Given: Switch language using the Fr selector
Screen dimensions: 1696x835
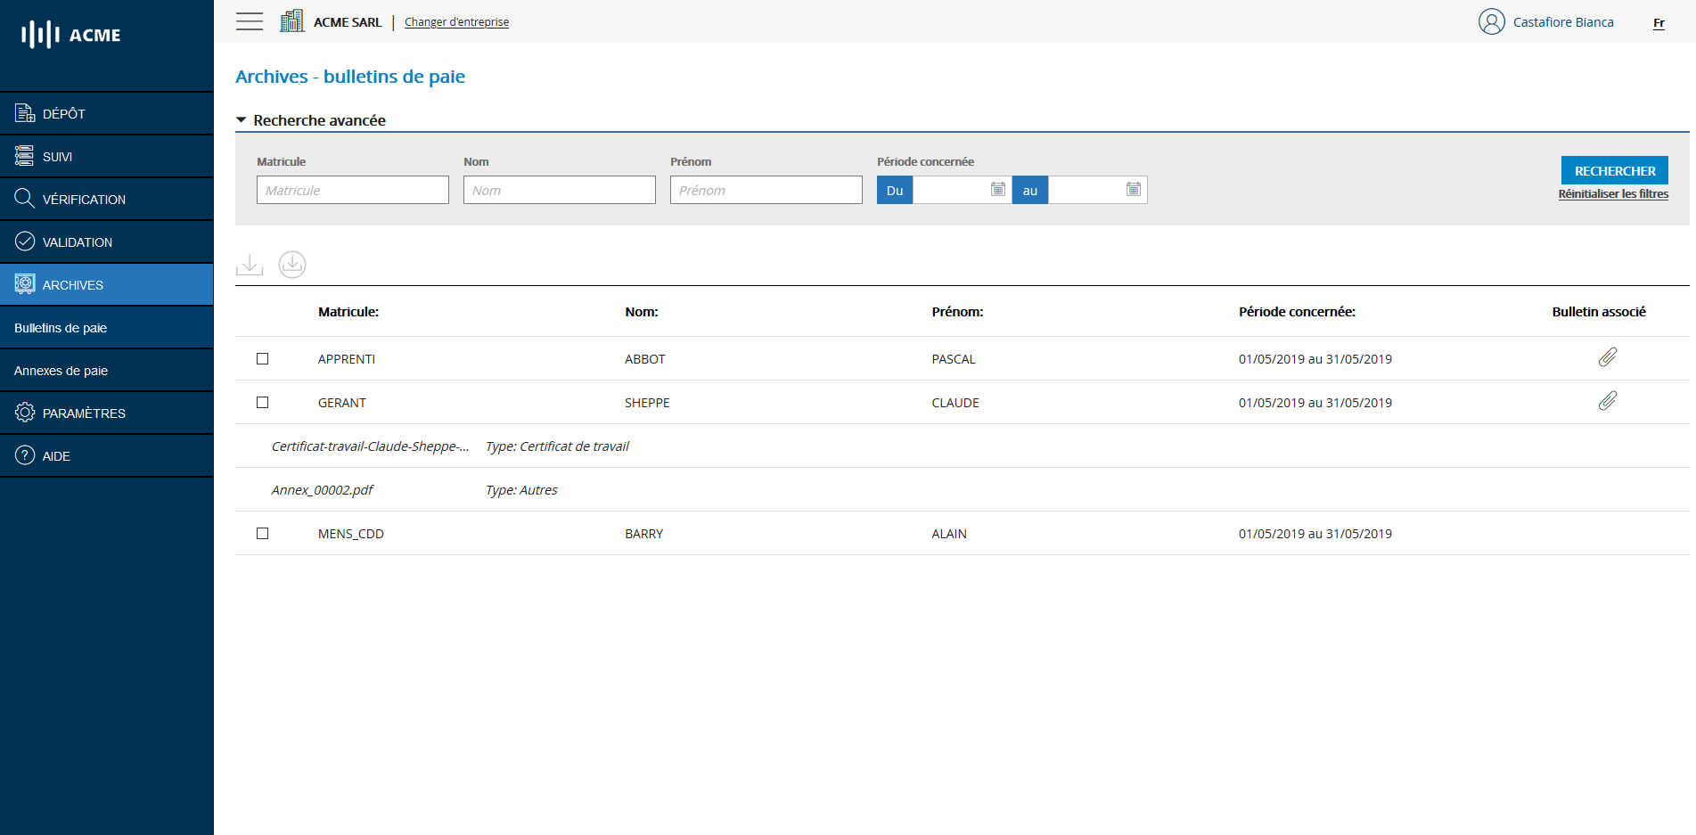Looking at the screenshot, I should pos(1658,23).
